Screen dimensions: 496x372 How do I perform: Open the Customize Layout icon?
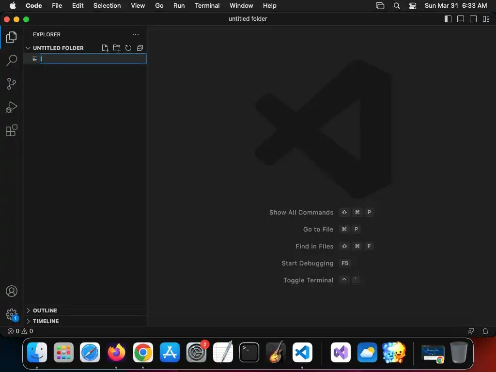pyautogui.click(x=486, y=19)
